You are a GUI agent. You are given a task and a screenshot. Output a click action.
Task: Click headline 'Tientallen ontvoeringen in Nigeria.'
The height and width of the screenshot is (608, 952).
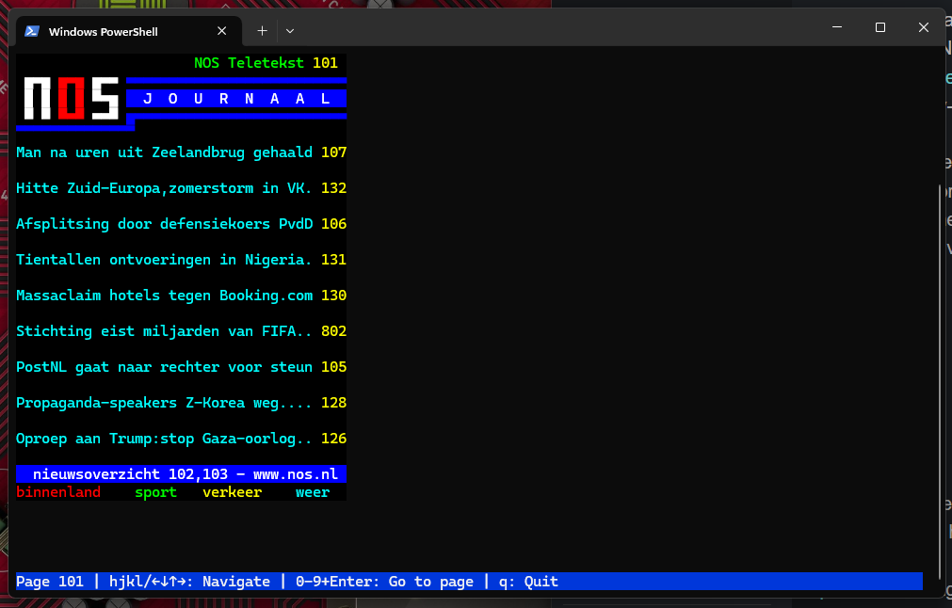(164, 260)
